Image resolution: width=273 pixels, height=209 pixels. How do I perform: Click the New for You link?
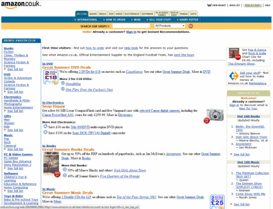tap(248, 109)
